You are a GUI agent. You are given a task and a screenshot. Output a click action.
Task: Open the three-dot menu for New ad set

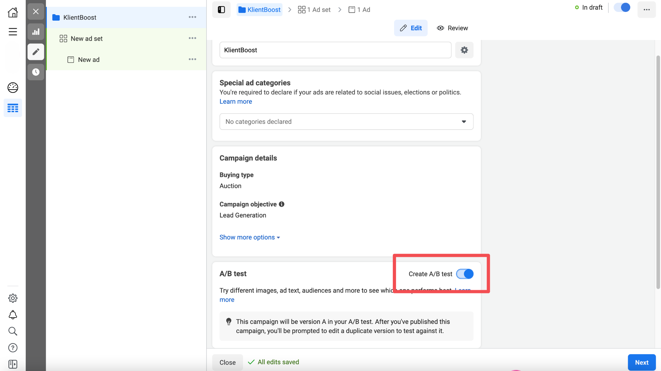coord(192,38)
